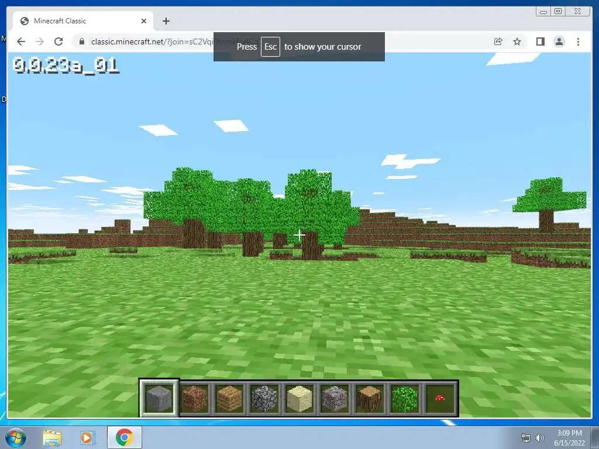Bookmark this tab with star icon
This screenshot has width=599, height=449.
coord(517,42)
